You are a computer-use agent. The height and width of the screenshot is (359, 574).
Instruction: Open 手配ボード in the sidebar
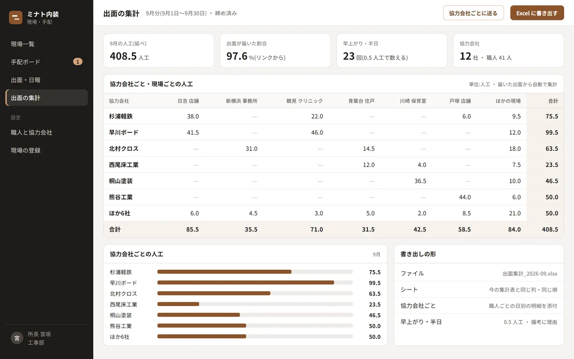[x=47, y=62]
